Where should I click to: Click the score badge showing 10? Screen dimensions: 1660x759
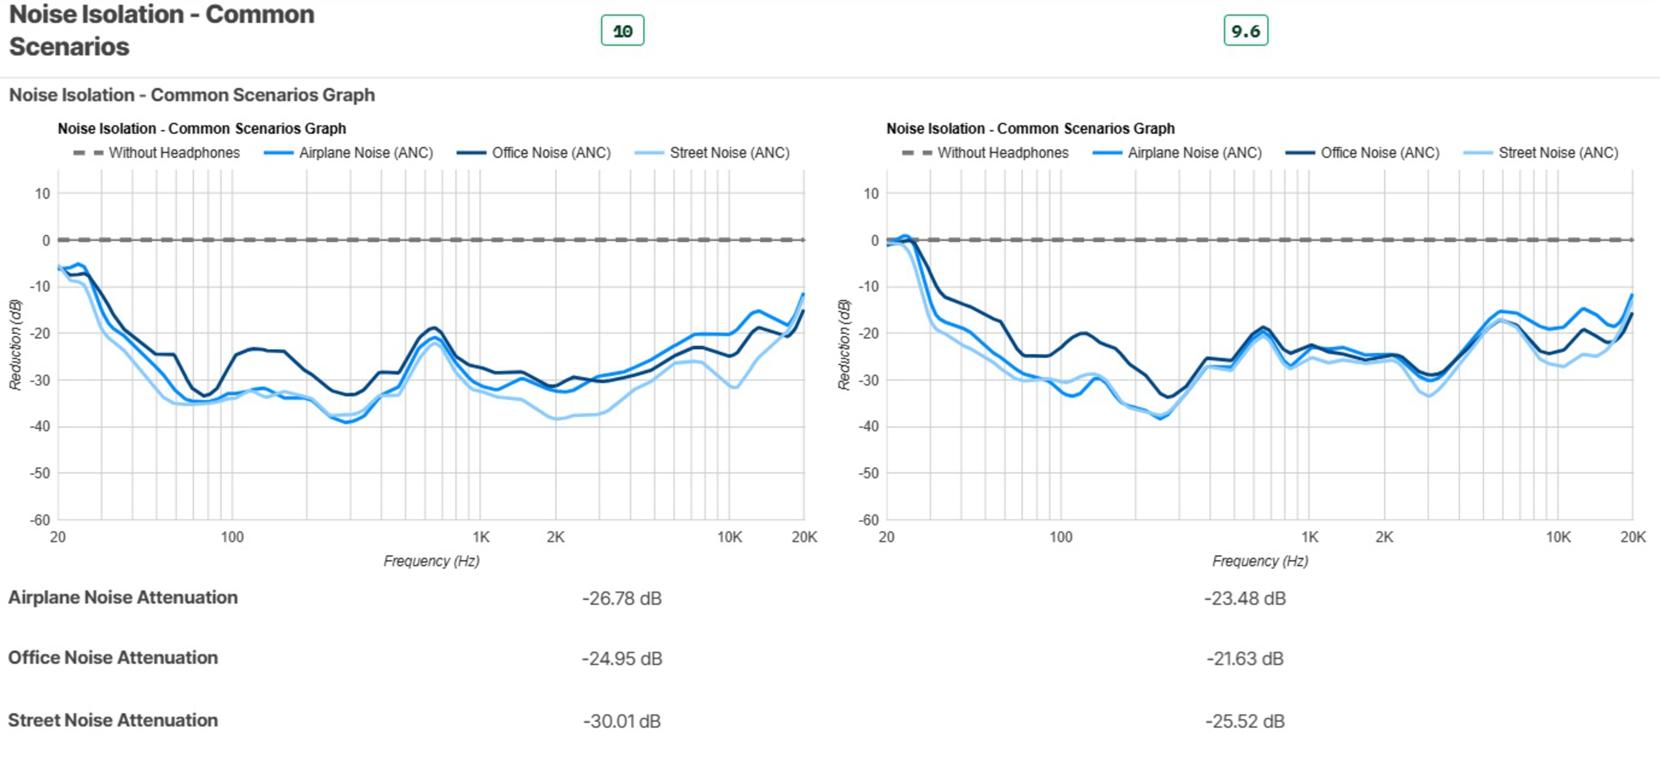pos(622,31)
